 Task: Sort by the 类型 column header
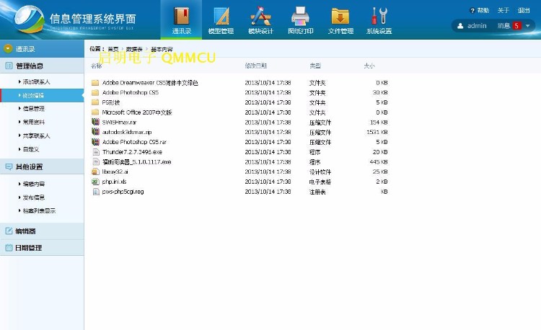coord(315,66)
